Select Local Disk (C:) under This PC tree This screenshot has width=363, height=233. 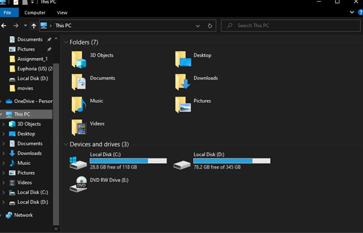(28, 192)
